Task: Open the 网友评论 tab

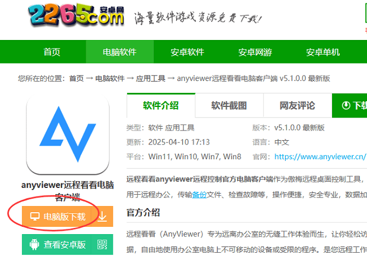Action: click(x=297, y=105)
